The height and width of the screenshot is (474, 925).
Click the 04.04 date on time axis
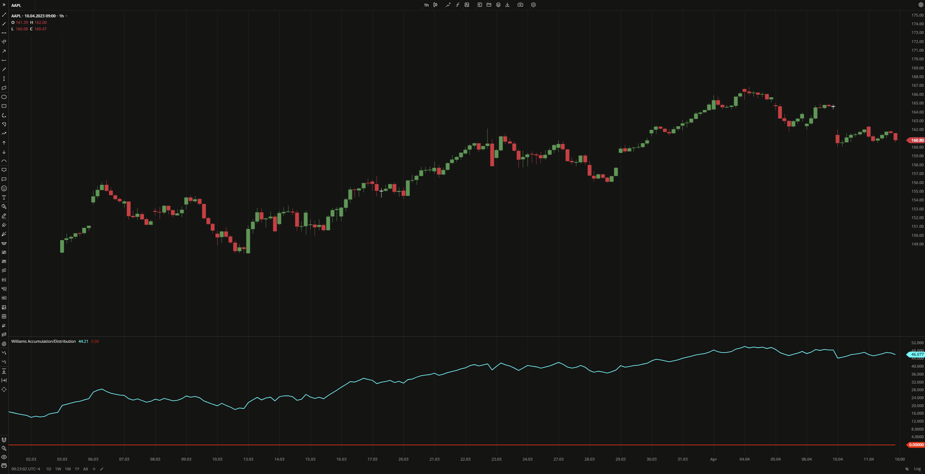coord(744,459)
